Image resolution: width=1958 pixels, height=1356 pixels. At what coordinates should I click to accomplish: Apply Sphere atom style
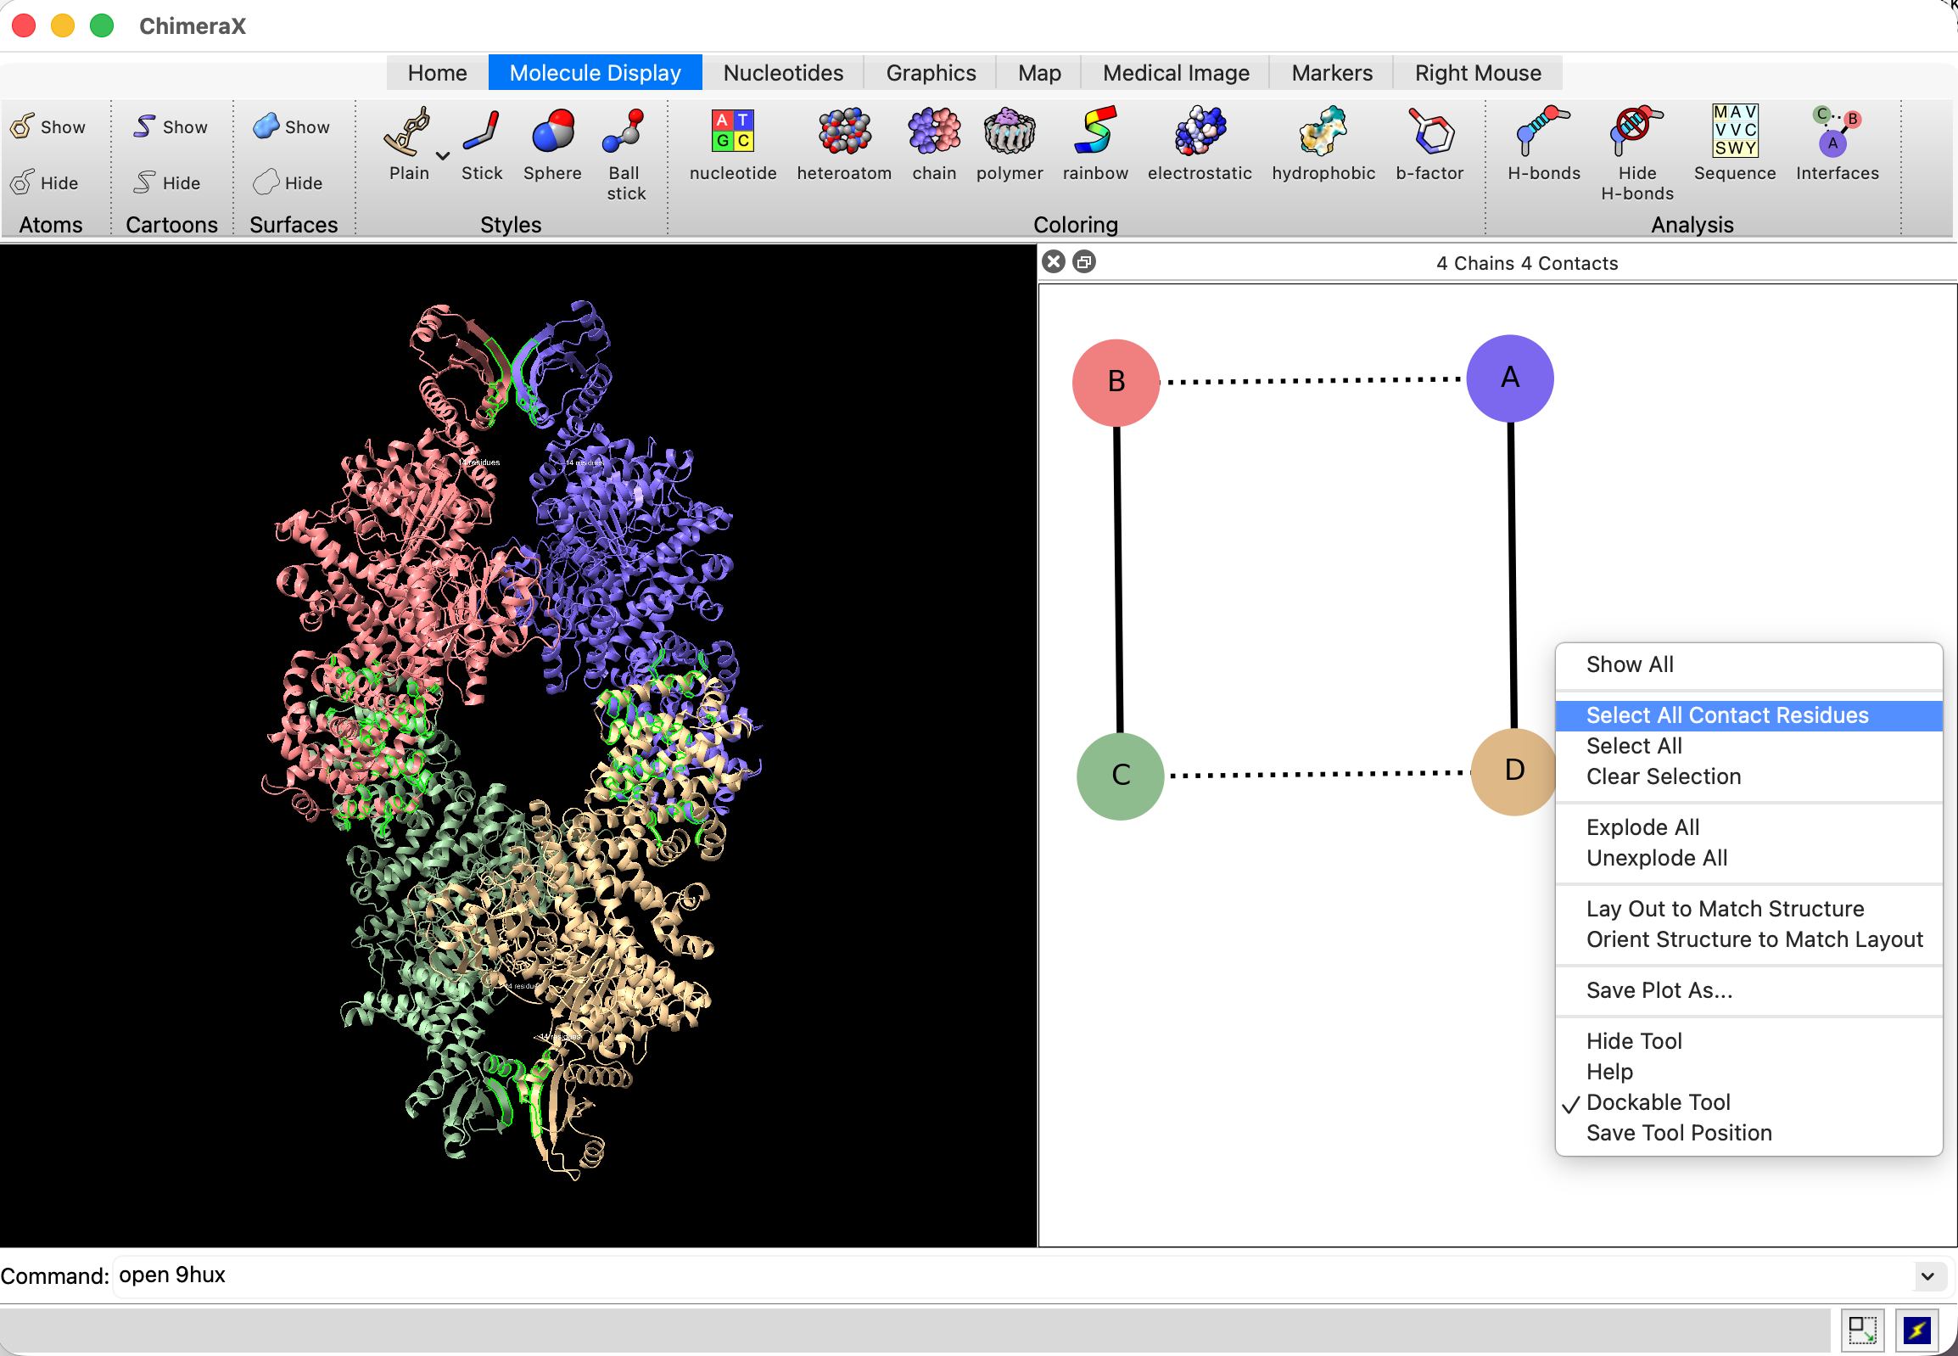click(552, 132)
